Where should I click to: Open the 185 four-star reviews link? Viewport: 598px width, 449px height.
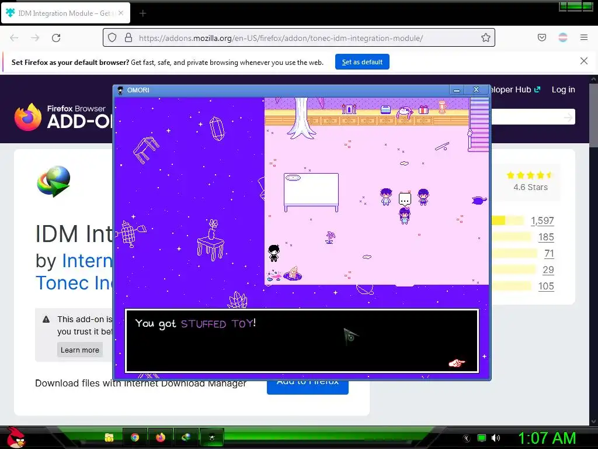(546, 237)
